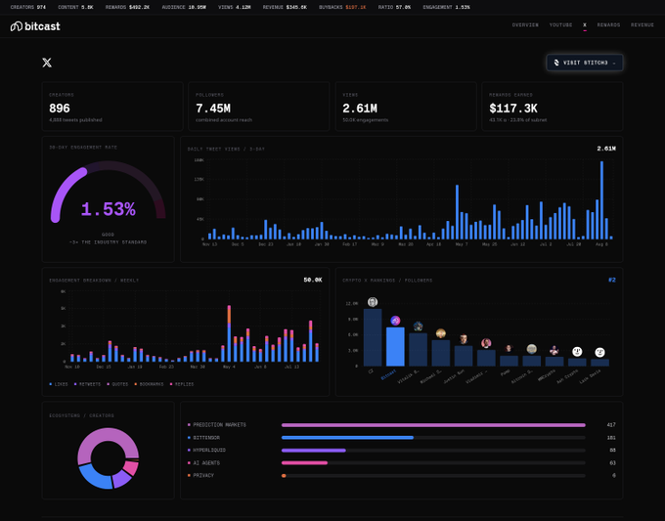Click the Vitalik avatar in the rankings
Viewport: 665px width, 521px height.
point(418,326)
